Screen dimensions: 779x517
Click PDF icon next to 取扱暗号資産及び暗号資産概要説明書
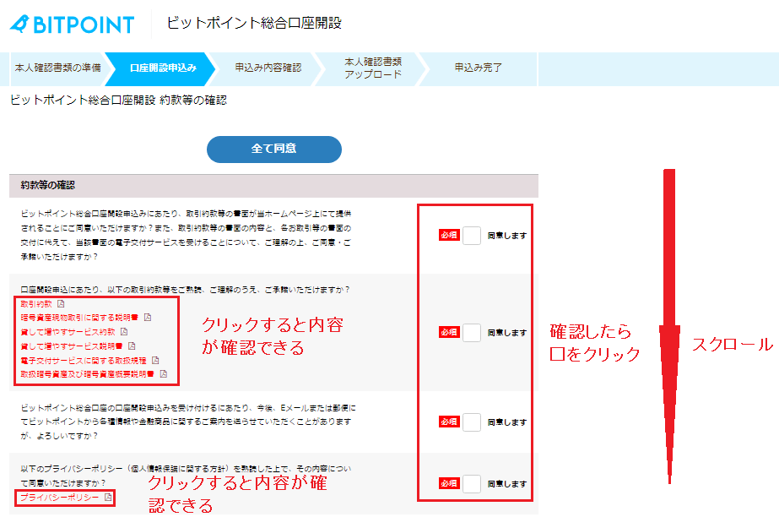(x=164, y=373)
